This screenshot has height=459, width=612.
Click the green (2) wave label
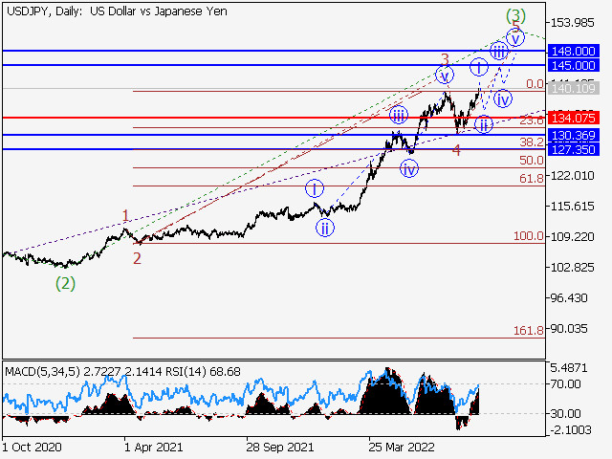(65, 283)
